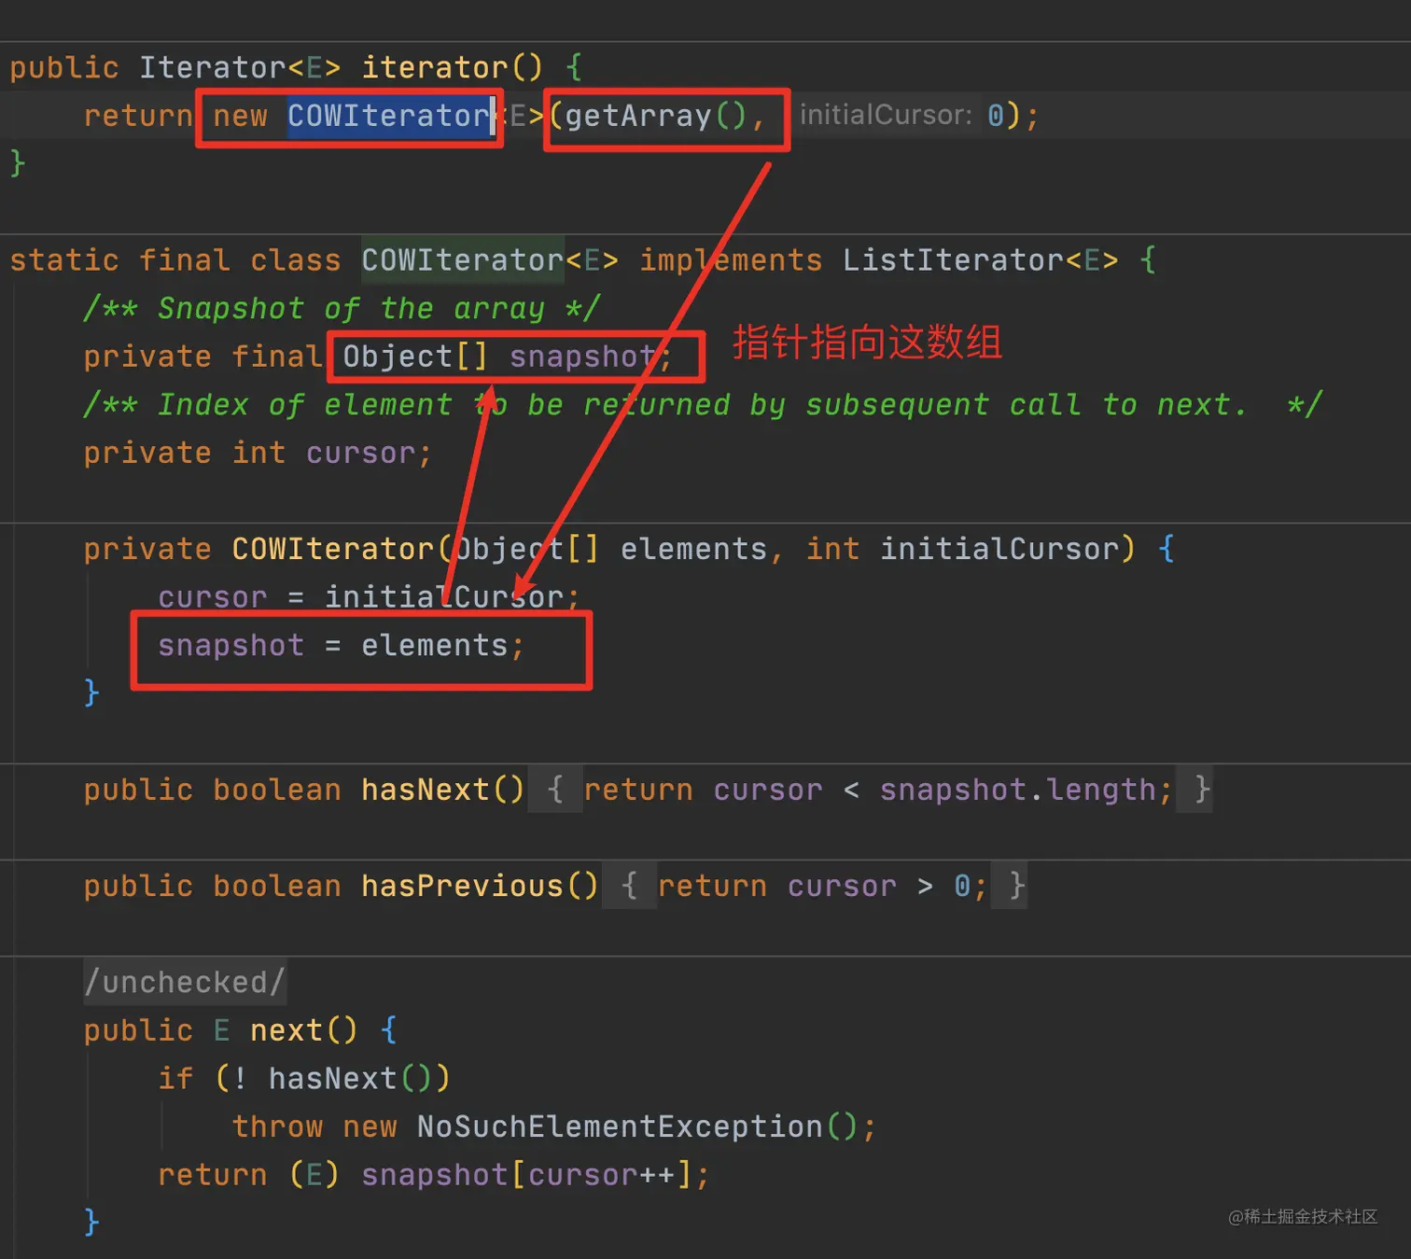The height and width of the screenshot is (1259, 1411).
Task: Click the selected COWIterator class name
Action: pos(389,116)
